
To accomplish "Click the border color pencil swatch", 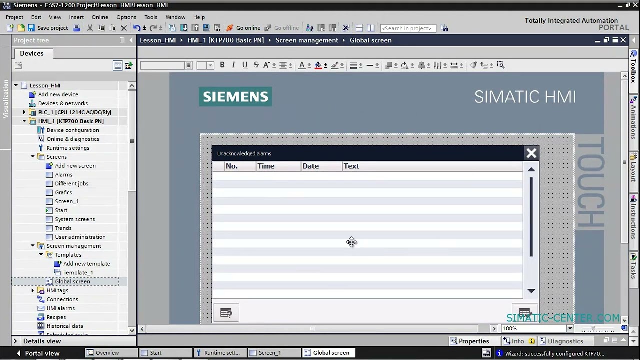I will pyautogui.click(x=335, y=65).
